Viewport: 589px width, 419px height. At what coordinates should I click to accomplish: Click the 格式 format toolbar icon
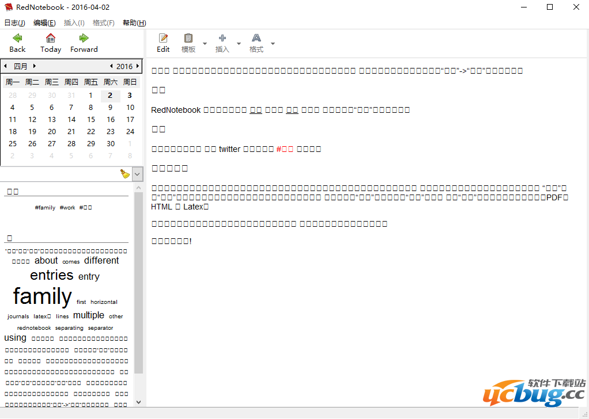(x=256, y=43)
